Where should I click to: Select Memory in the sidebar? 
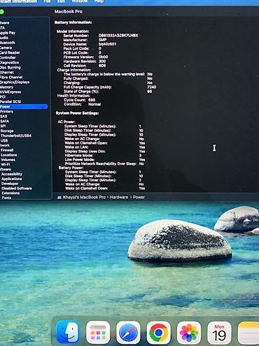pos(6,87)
